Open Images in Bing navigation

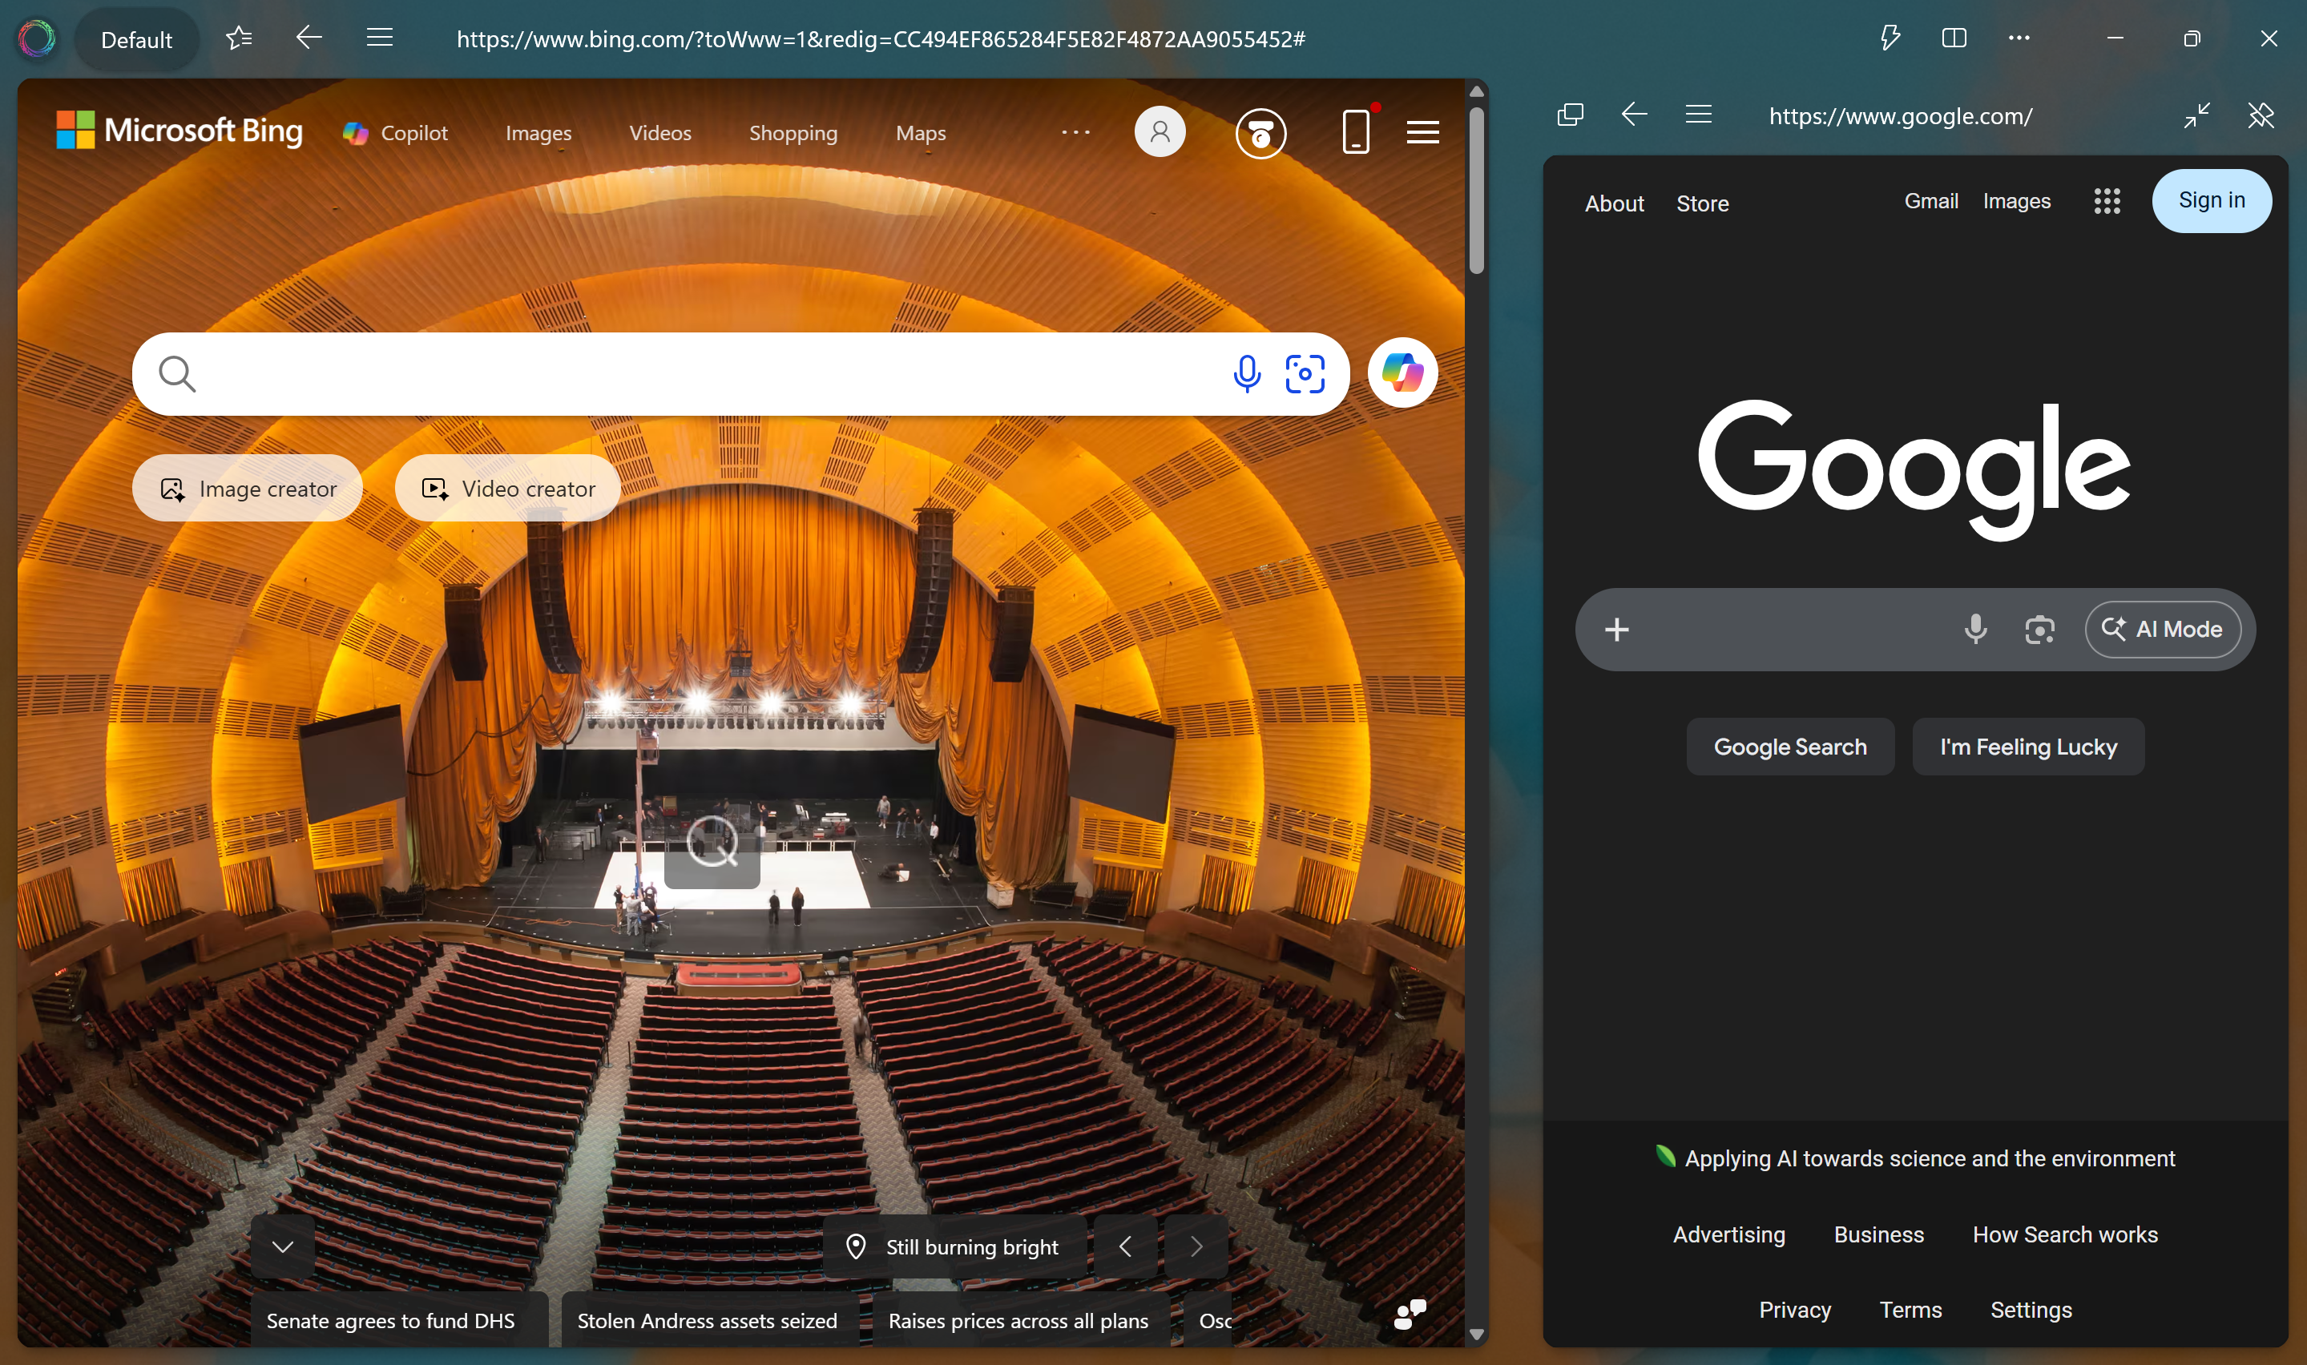point(538,133)
